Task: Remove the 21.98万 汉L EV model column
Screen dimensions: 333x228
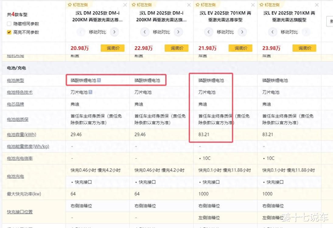Action: [x=253, y=5]
